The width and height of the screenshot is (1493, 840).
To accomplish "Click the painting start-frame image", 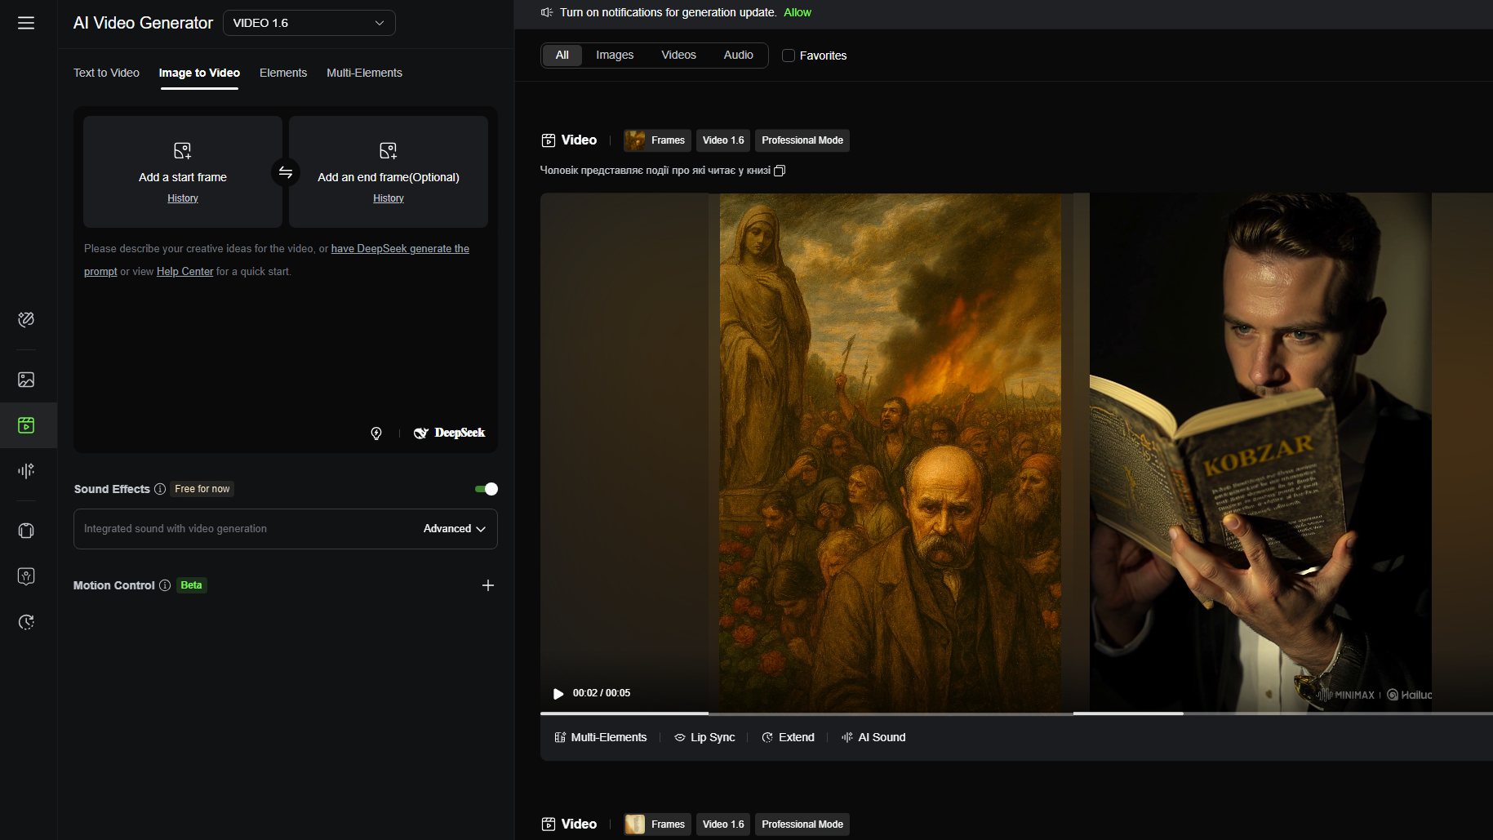I will pyautogui.click(x=891, y=452).
